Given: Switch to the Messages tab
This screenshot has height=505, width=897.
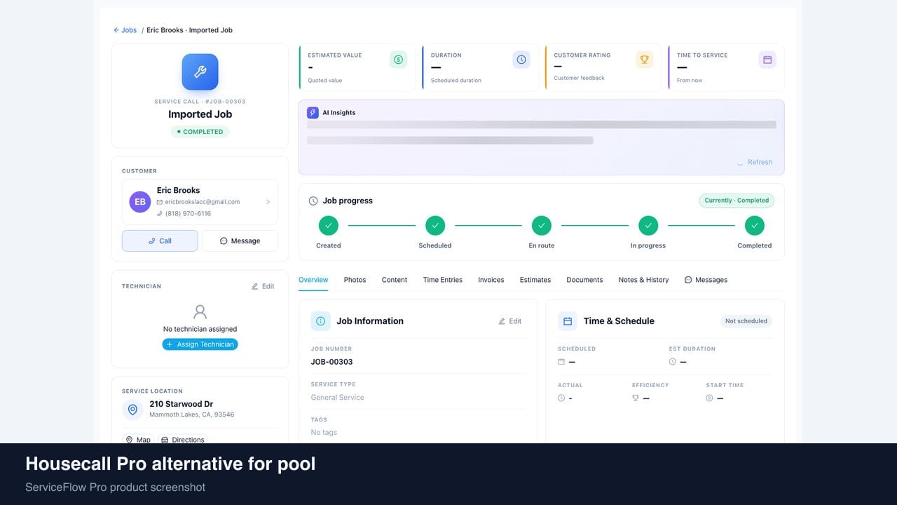Looking at the screenshot, I should (706, 280).
